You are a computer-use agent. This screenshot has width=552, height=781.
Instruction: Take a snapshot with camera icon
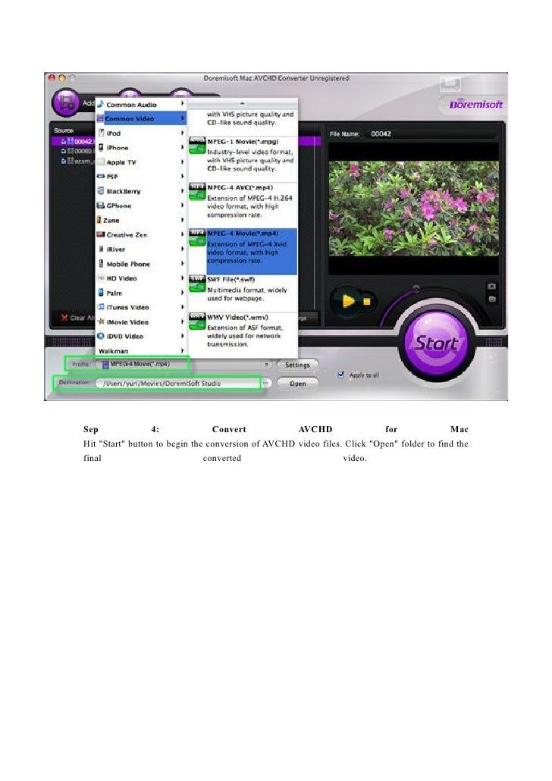click(491, 287)
